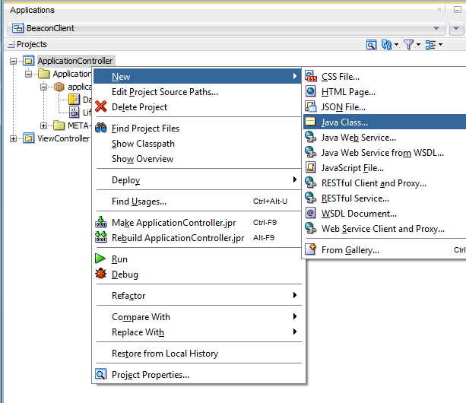
Task: Collapse the ApplicationController project node
Action: [x=13, y=62]
